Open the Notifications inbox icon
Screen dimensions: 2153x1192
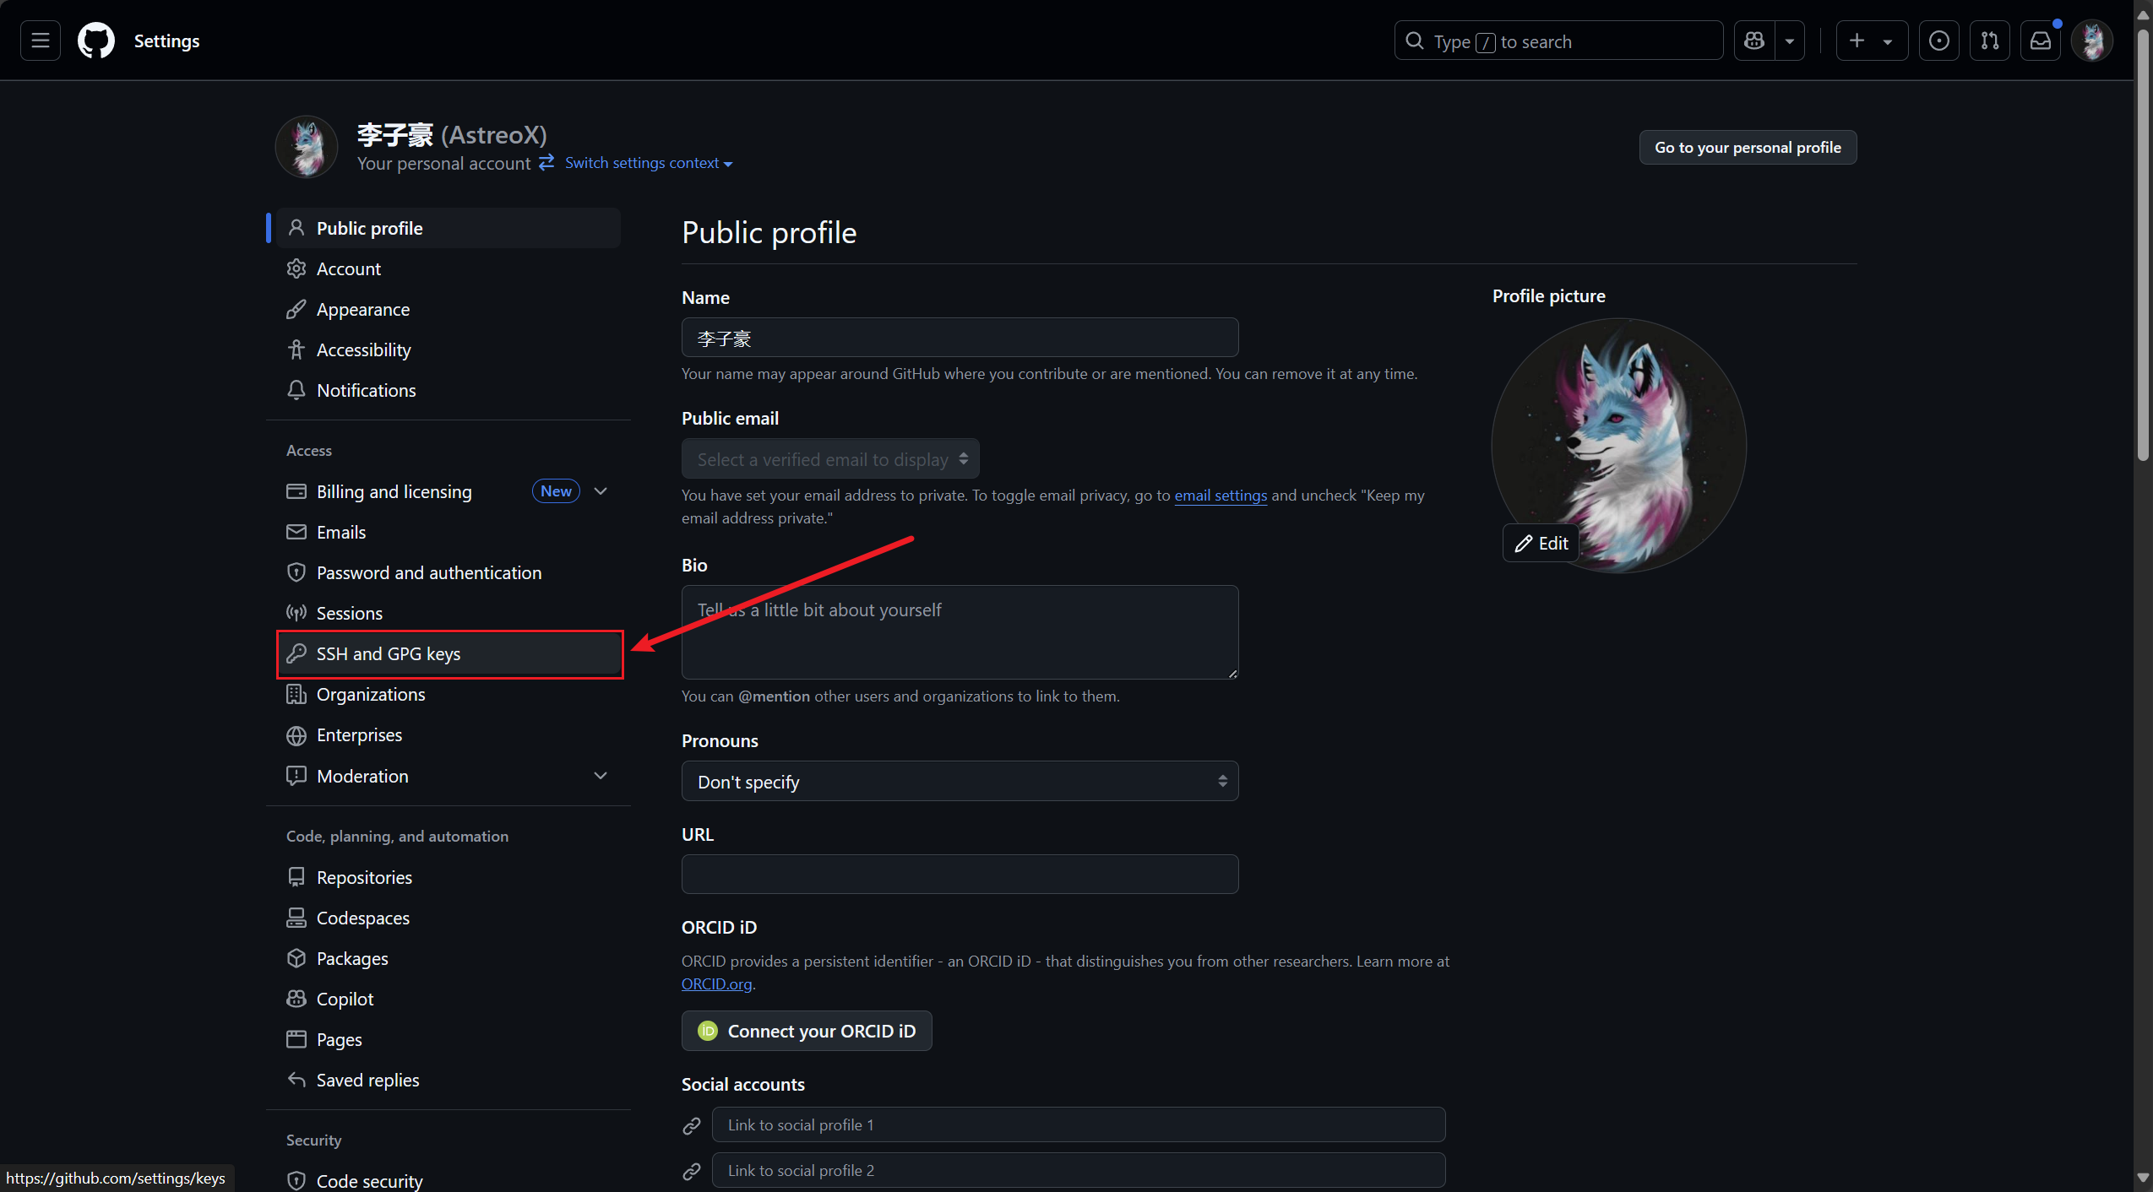click(x=2041, y=41)
